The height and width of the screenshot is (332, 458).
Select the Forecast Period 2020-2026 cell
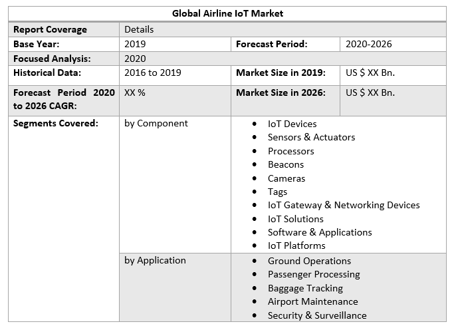(x=369, y=44)
